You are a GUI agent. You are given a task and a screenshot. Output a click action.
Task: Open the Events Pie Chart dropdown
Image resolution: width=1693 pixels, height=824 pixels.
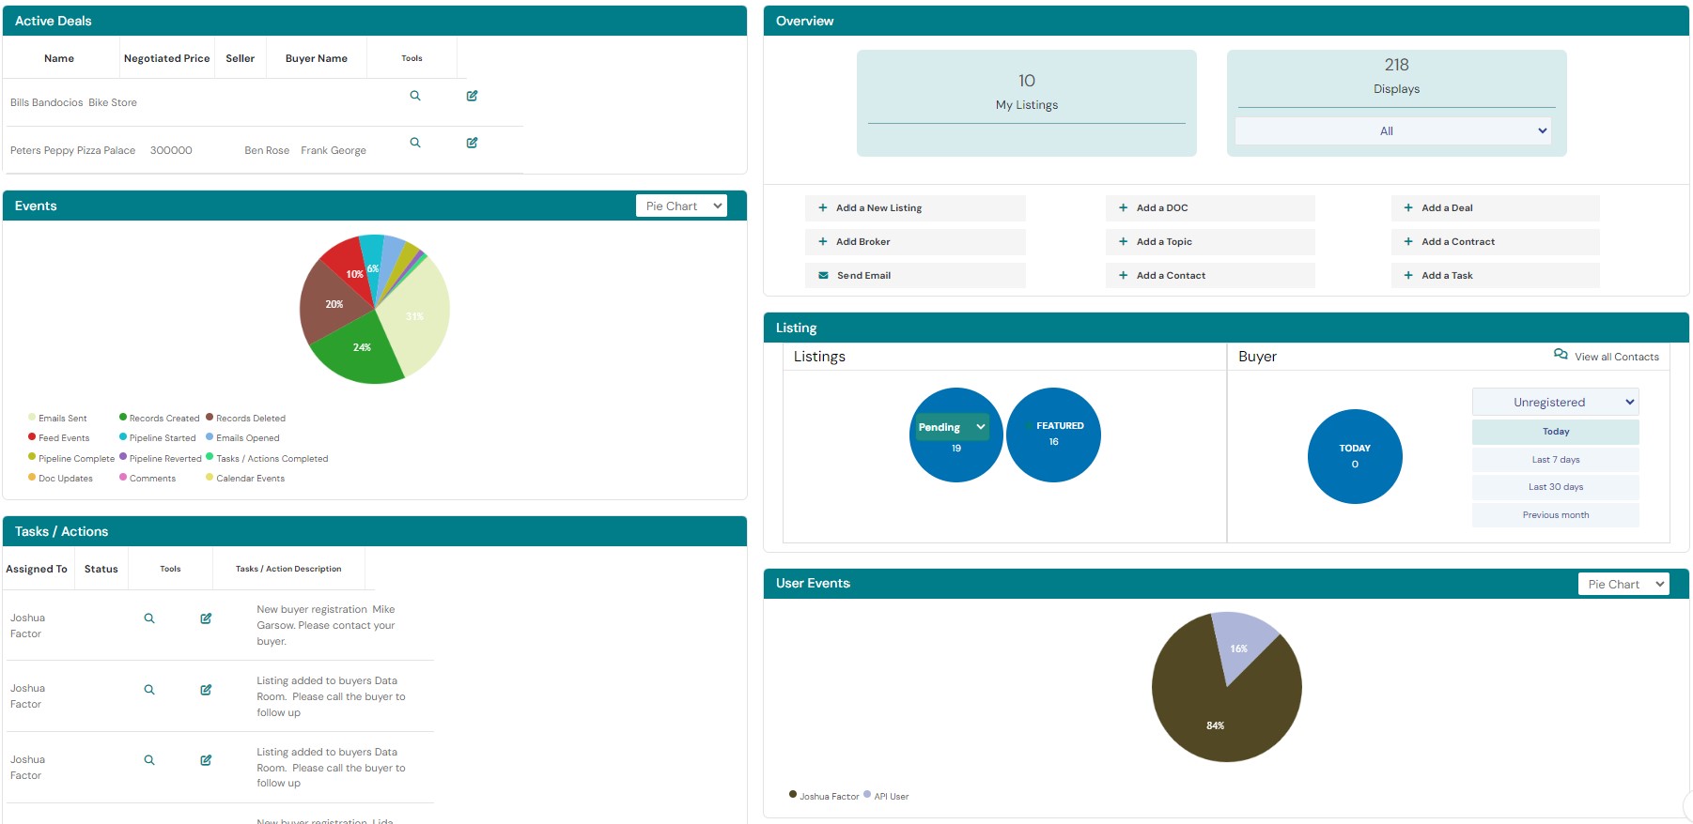[682, 206]
